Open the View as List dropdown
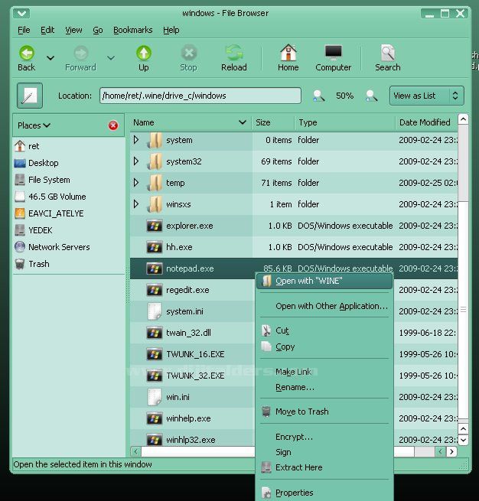This screenshot has height=501, width=479. pyautogui.click(x=426, y=96)
